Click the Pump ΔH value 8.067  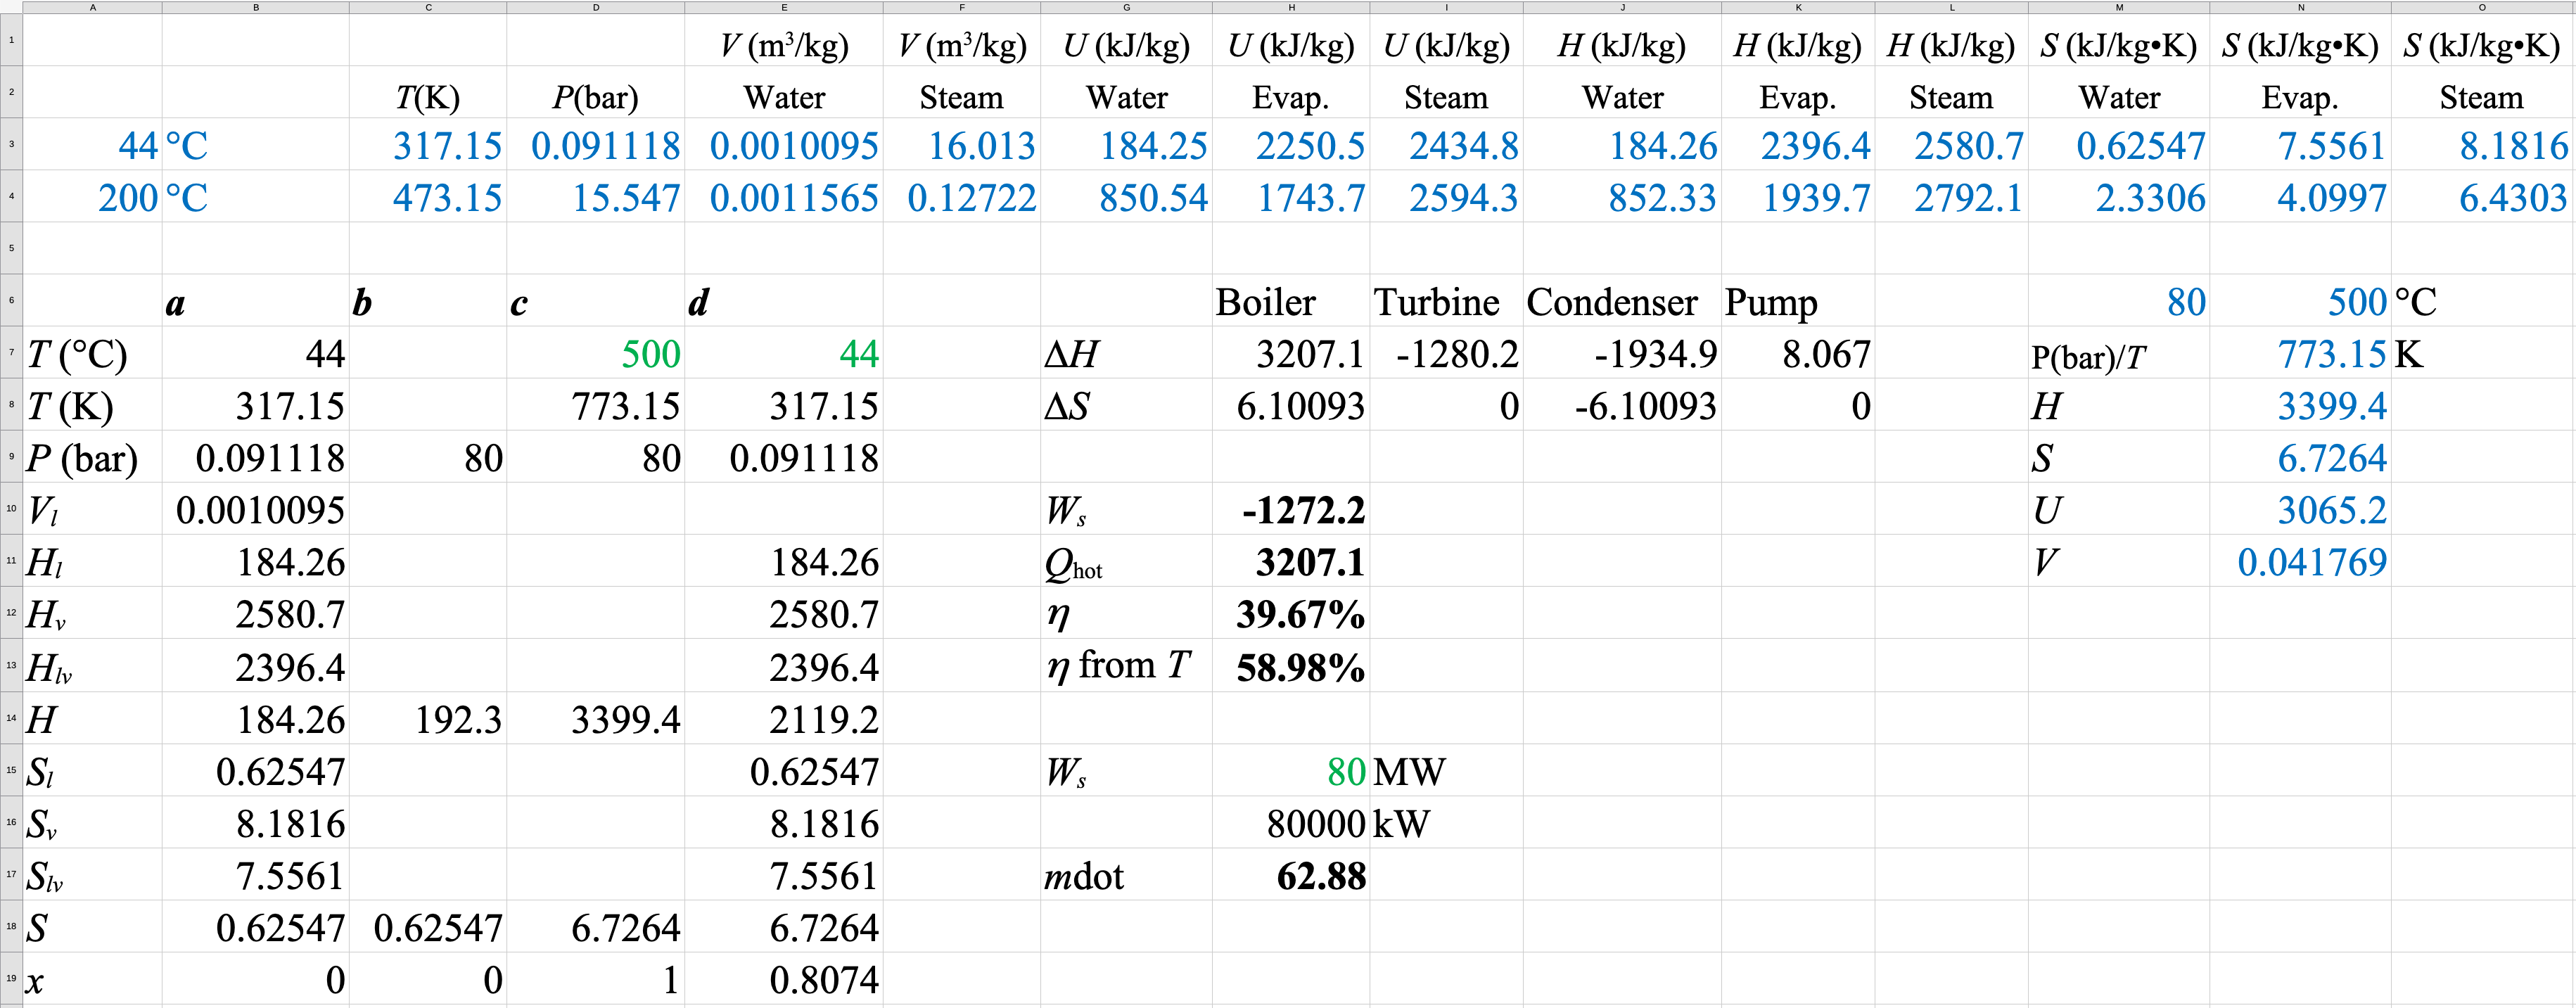[x=1825, y=354]
